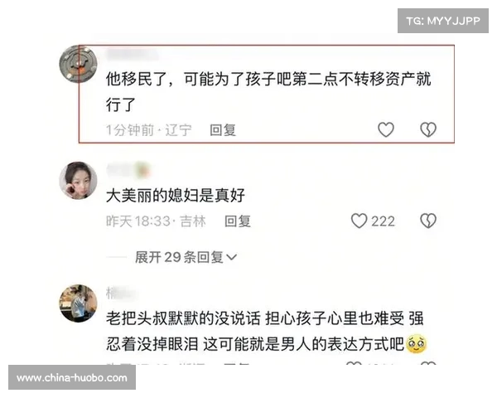Click the 222 like count
Screen dimensions: 497x398
tap(384, 221)
